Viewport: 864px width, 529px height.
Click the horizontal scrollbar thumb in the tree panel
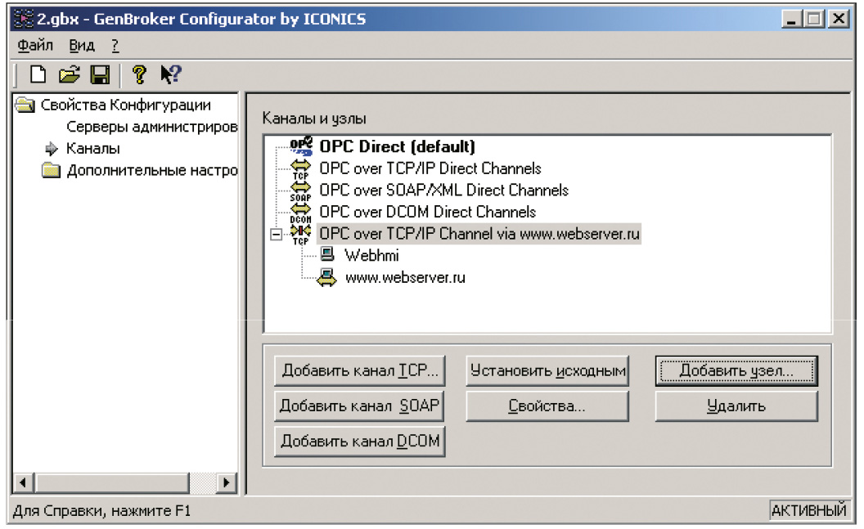click(x=112, y=482)
